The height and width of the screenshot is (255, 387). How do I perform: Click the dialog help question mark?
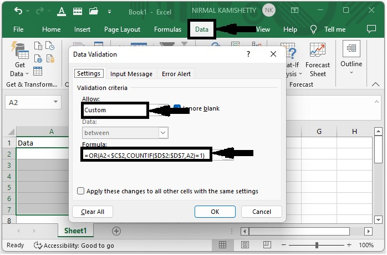248,54
